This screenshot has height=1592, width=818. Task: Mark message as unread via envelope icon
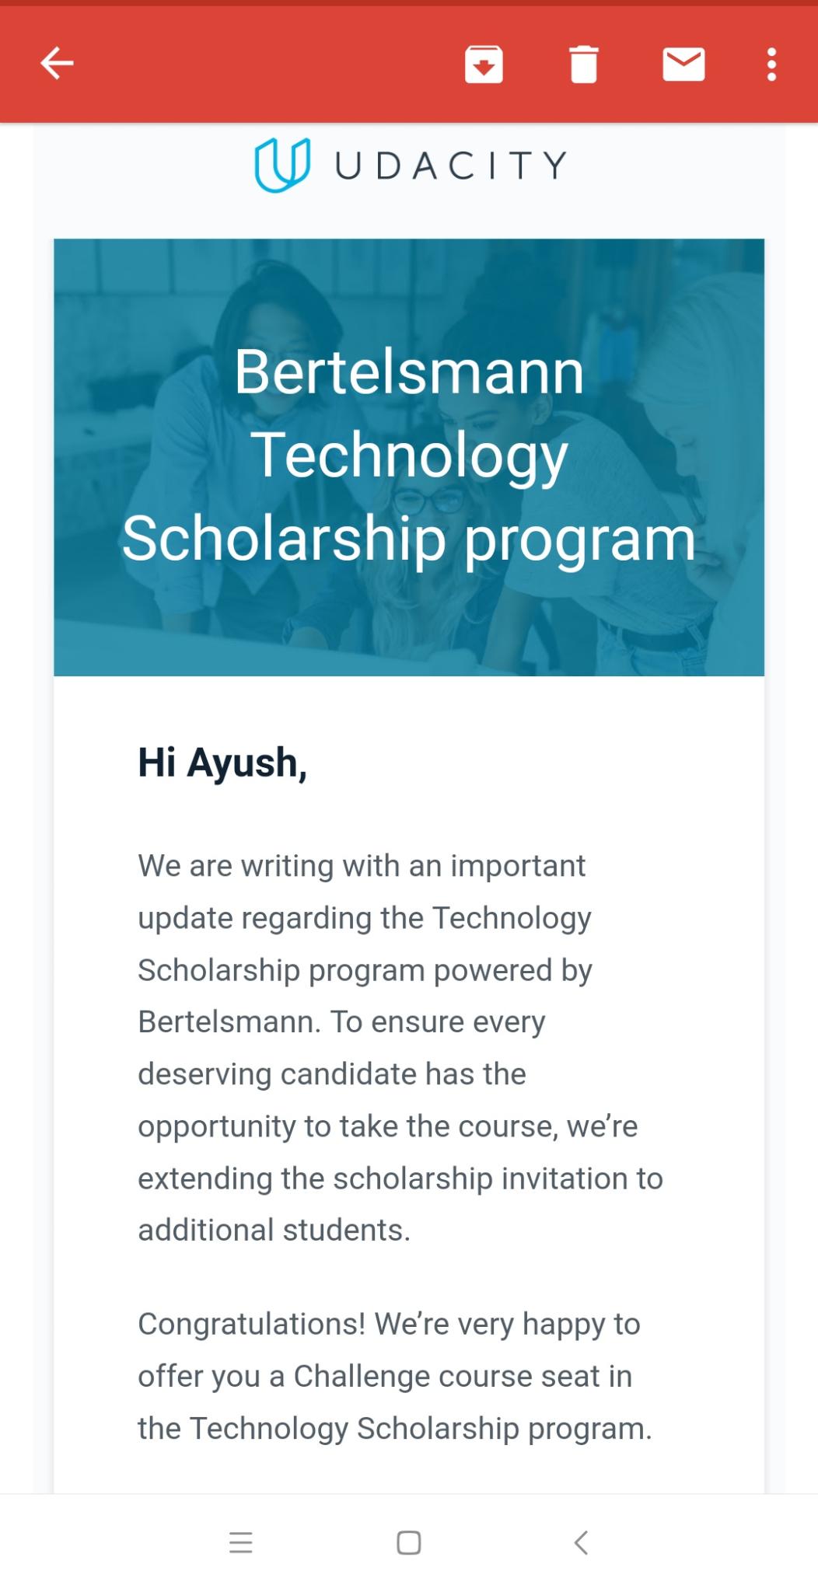click(x=683, y=64)
